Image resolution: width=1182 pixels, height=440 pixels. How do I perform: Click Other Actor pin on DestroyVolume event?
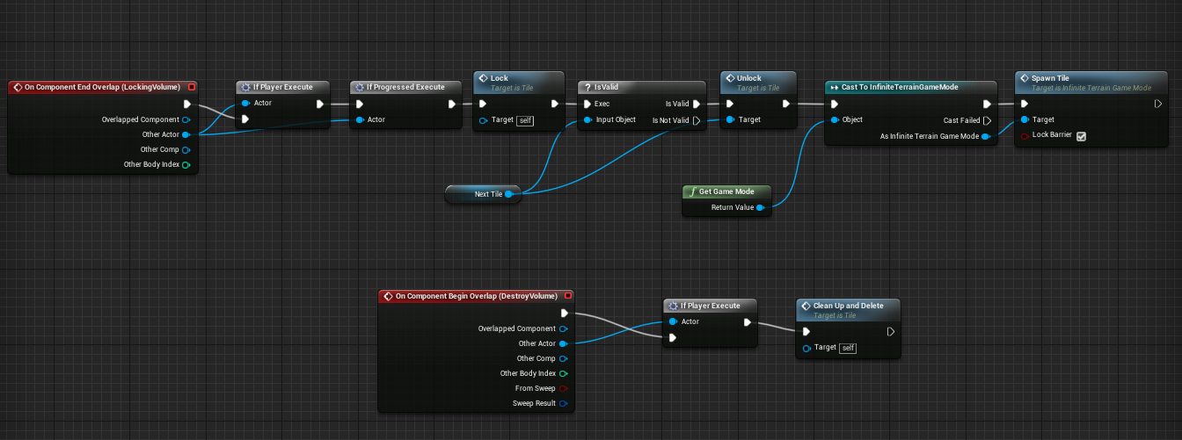(x=563, y=343)
